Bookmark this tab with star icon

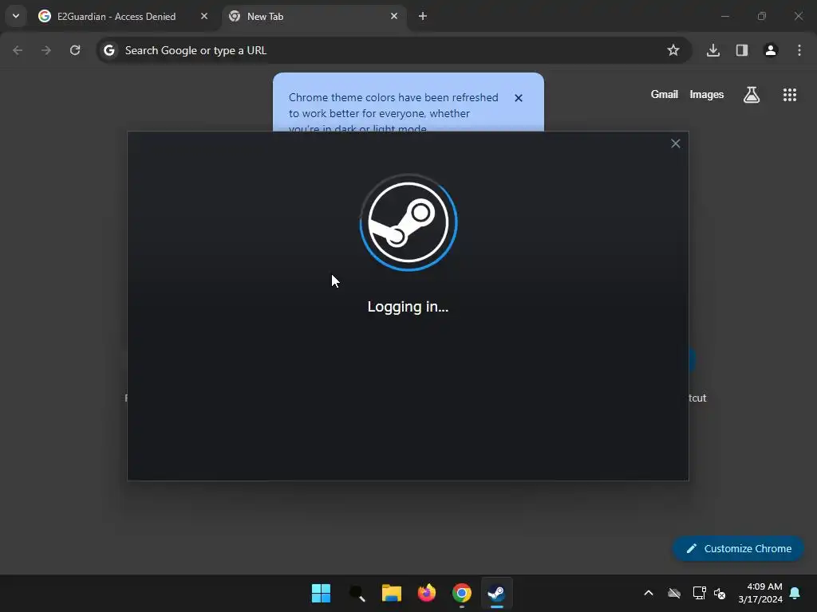[x=673, y=50]
